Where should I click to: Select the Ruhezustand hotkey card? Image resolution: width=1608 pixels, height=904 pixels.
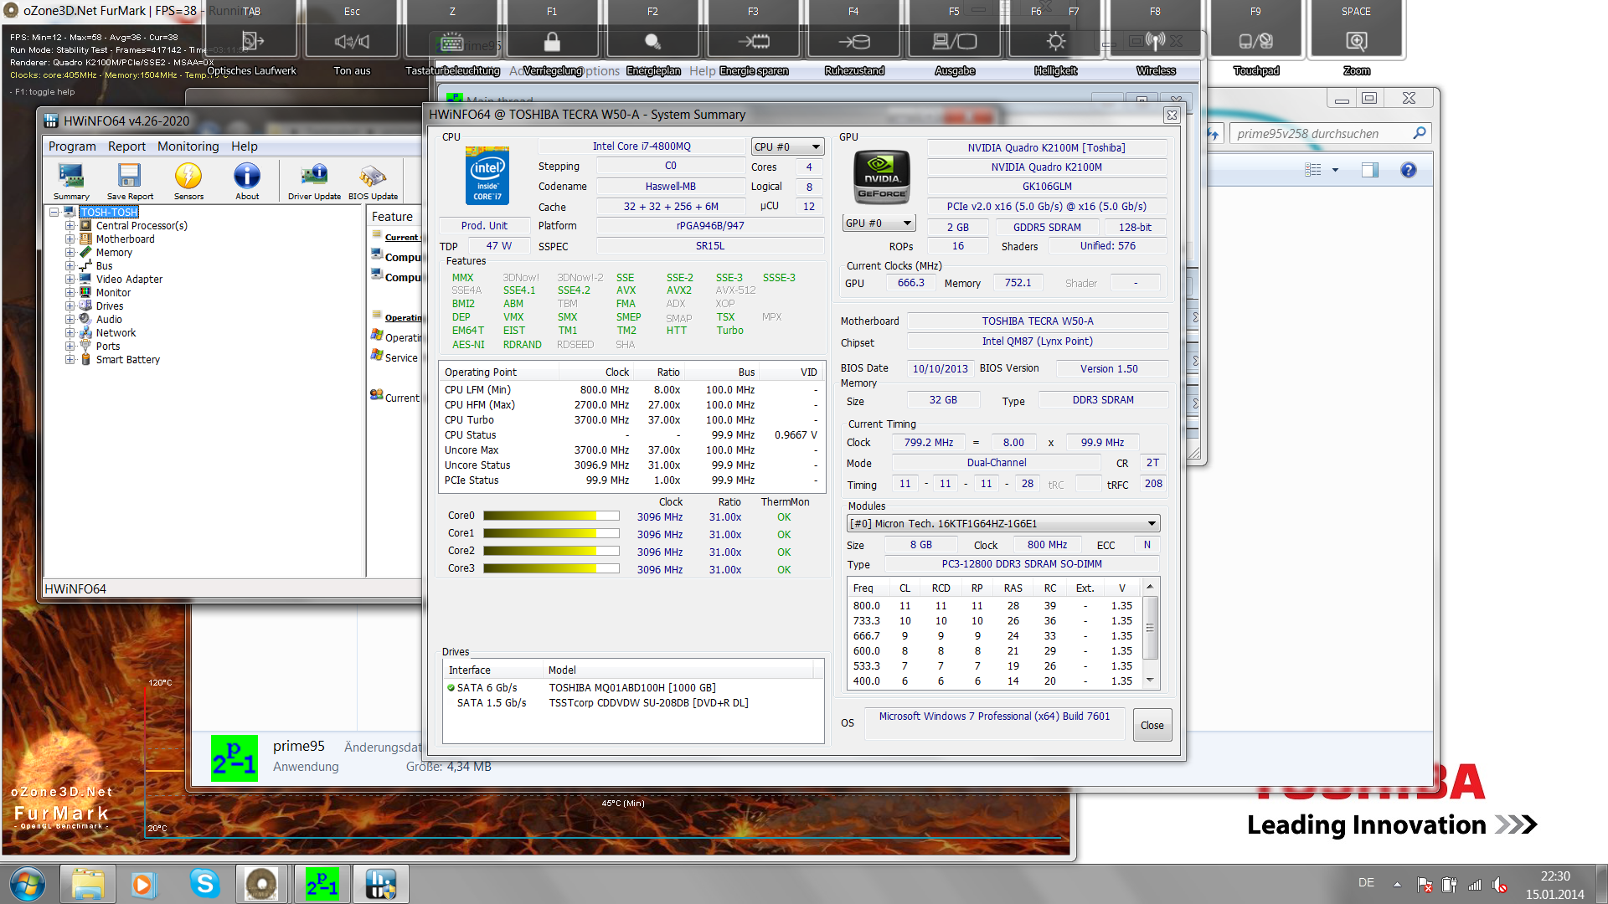point(853,39)
